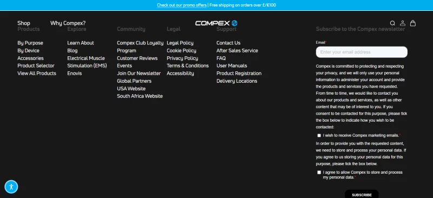The width and height of the screenshot is (433, 198).
Task: Open the Delivery Locations link
Action: click(x=237, y=81)
